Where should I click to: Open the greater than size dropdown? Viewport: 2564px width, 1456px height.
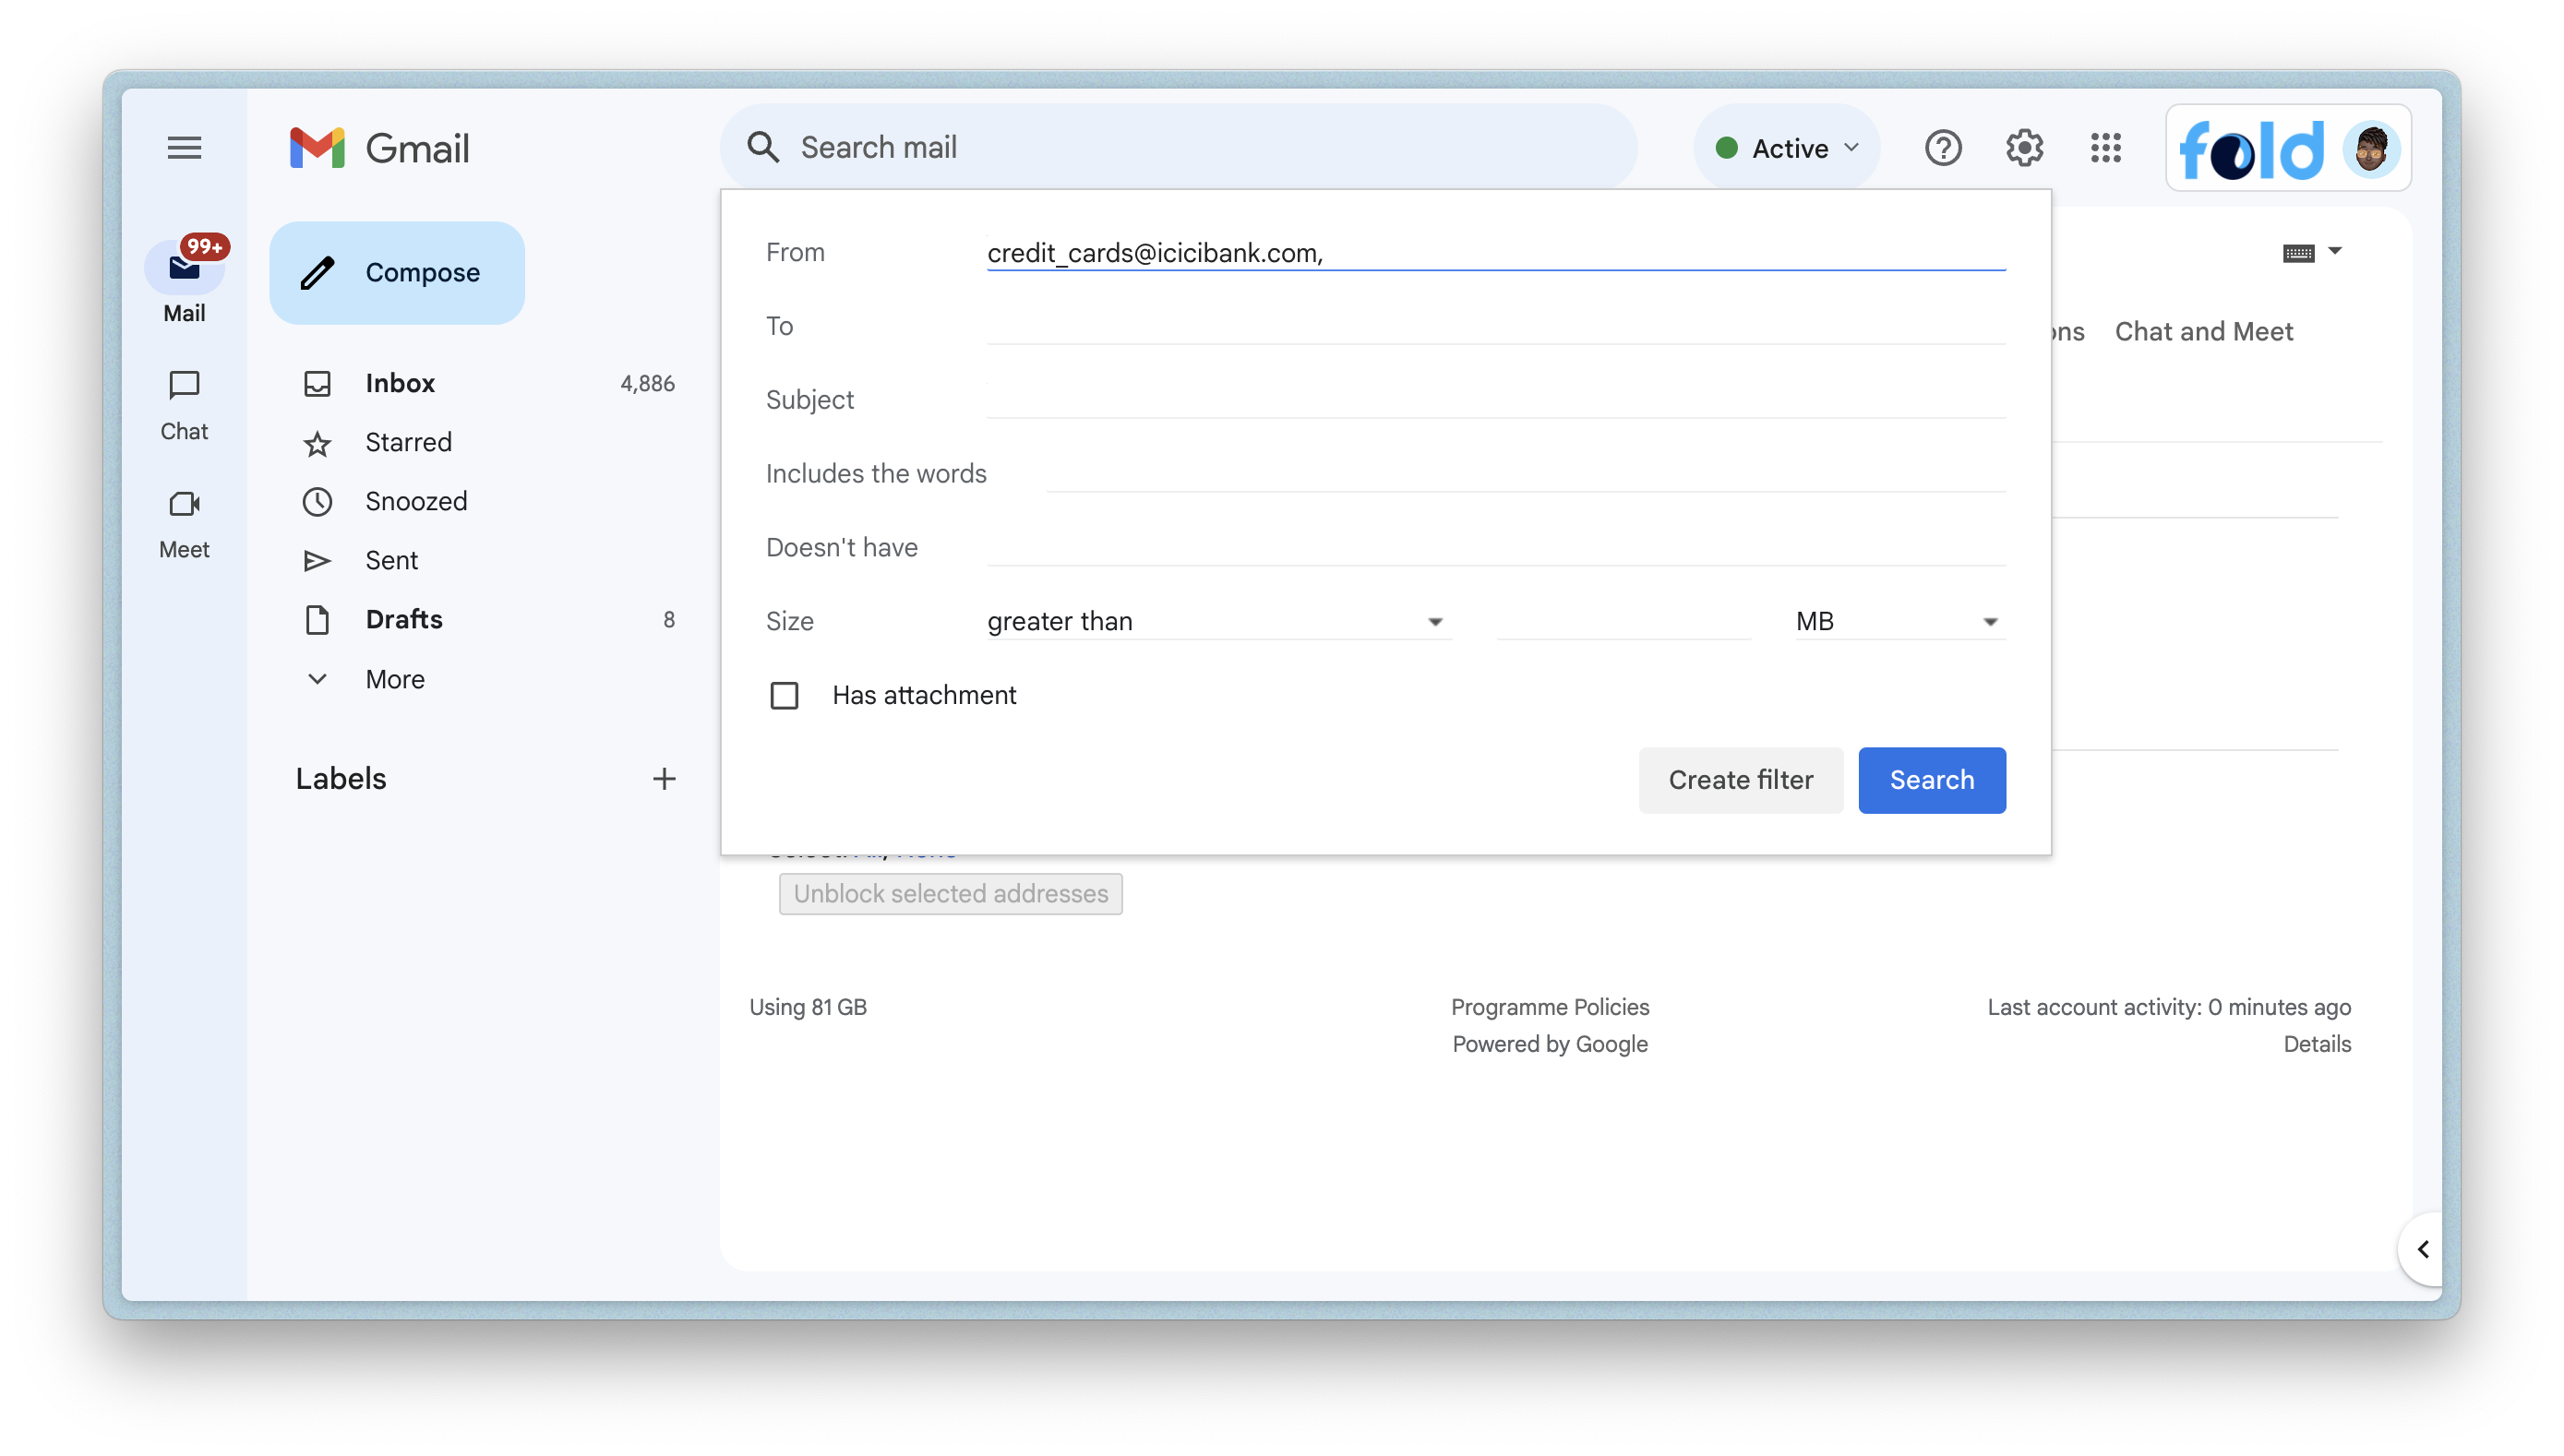point(1218,621)
